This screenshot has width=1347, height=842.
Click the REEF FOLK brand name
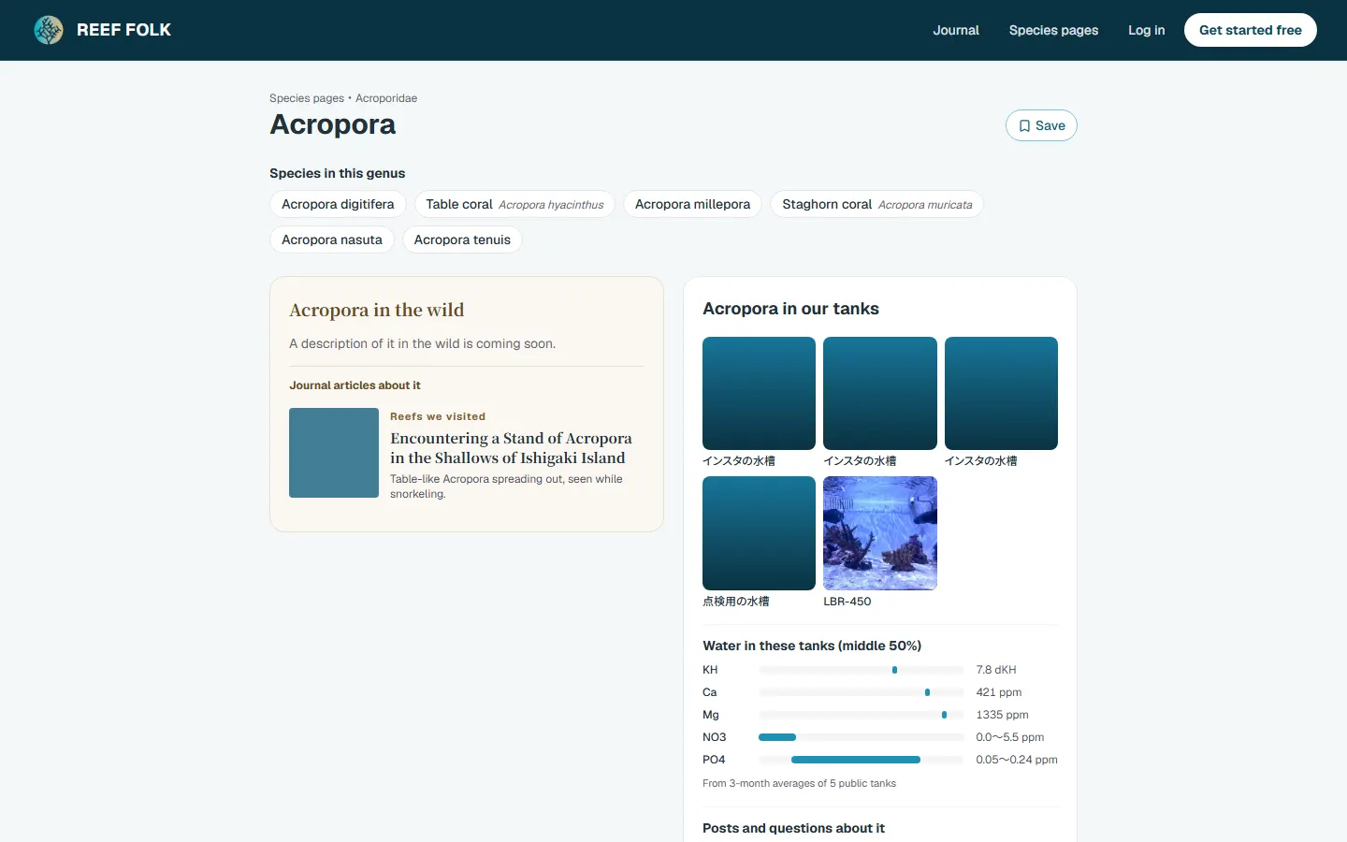[123, 30]
